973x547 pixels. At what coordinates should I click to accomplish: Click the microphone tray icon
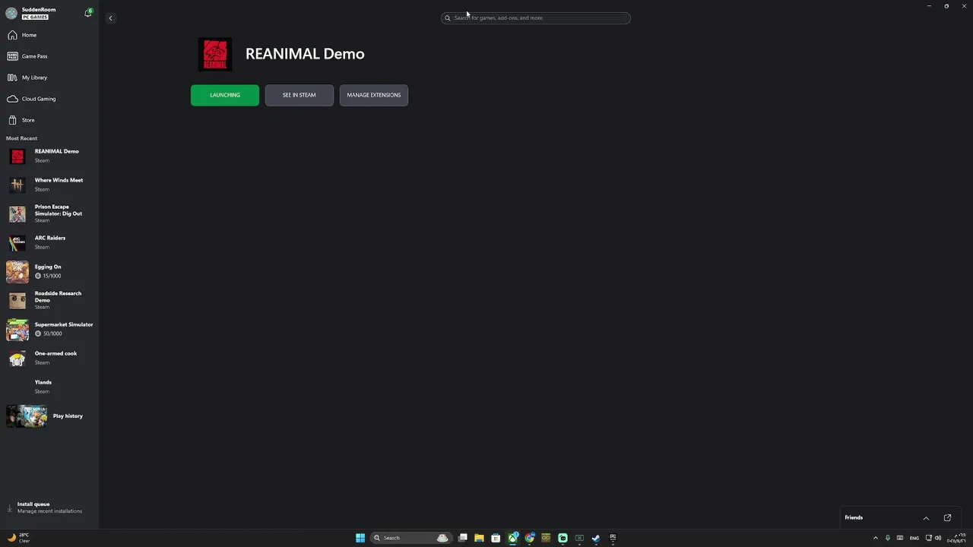tap(887, 538)
